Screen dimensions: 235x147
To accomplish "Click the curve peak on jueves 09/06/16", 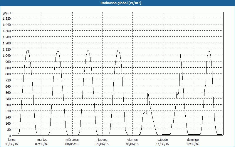I will (118, 50).
